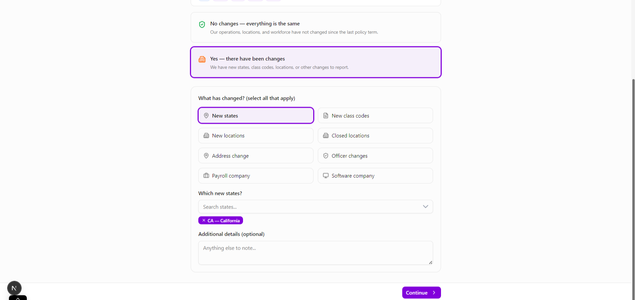Click into the Additional details text area
The width and height of the screenshot is (635, 300).
(x=315, y=253)
